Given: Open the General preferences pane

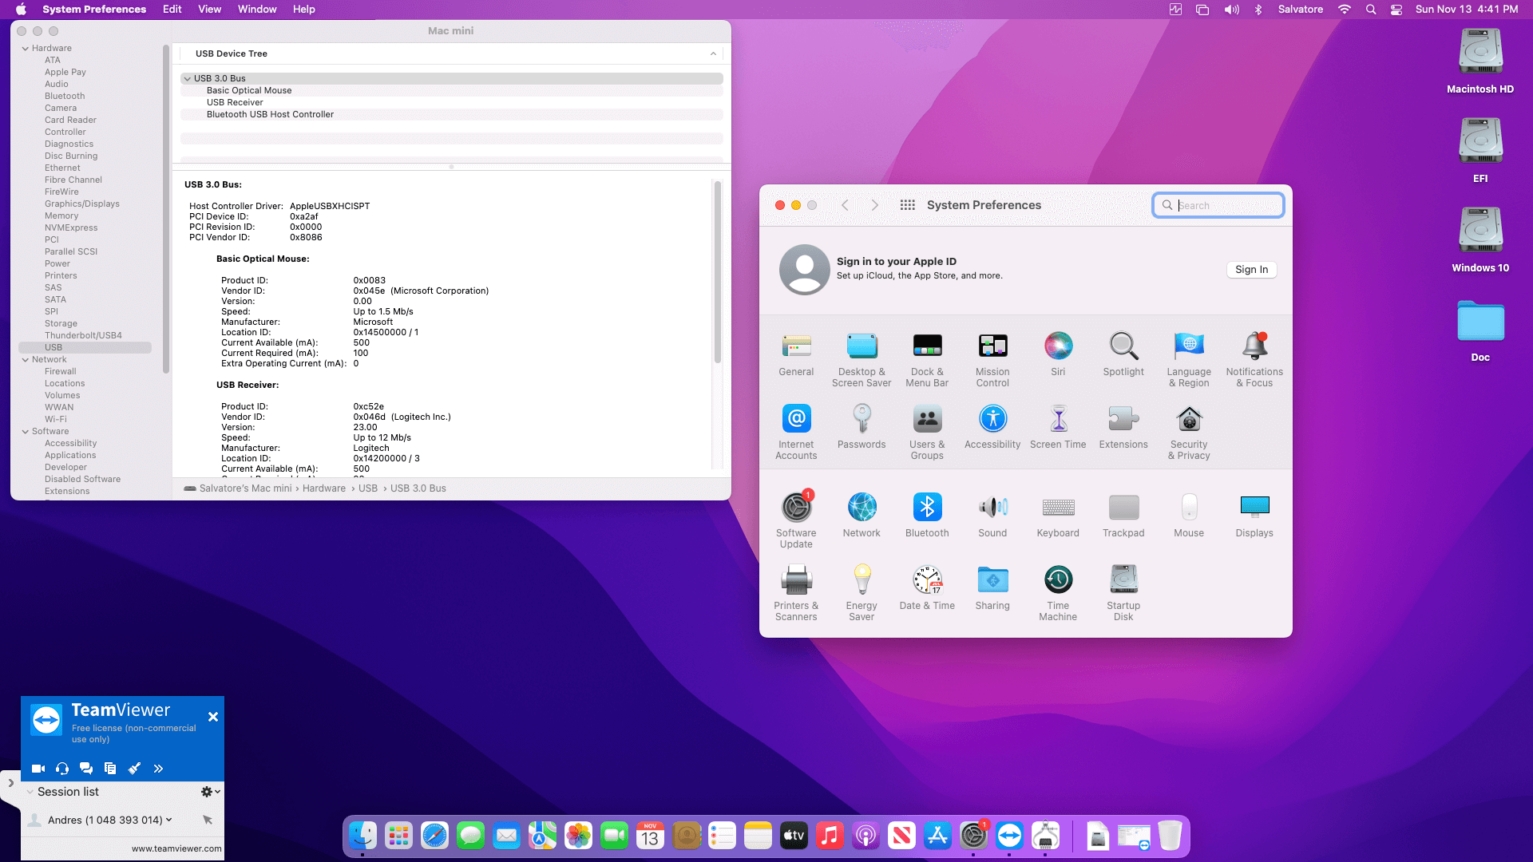Looking at the screenshot, I should (x=796, y=354).
